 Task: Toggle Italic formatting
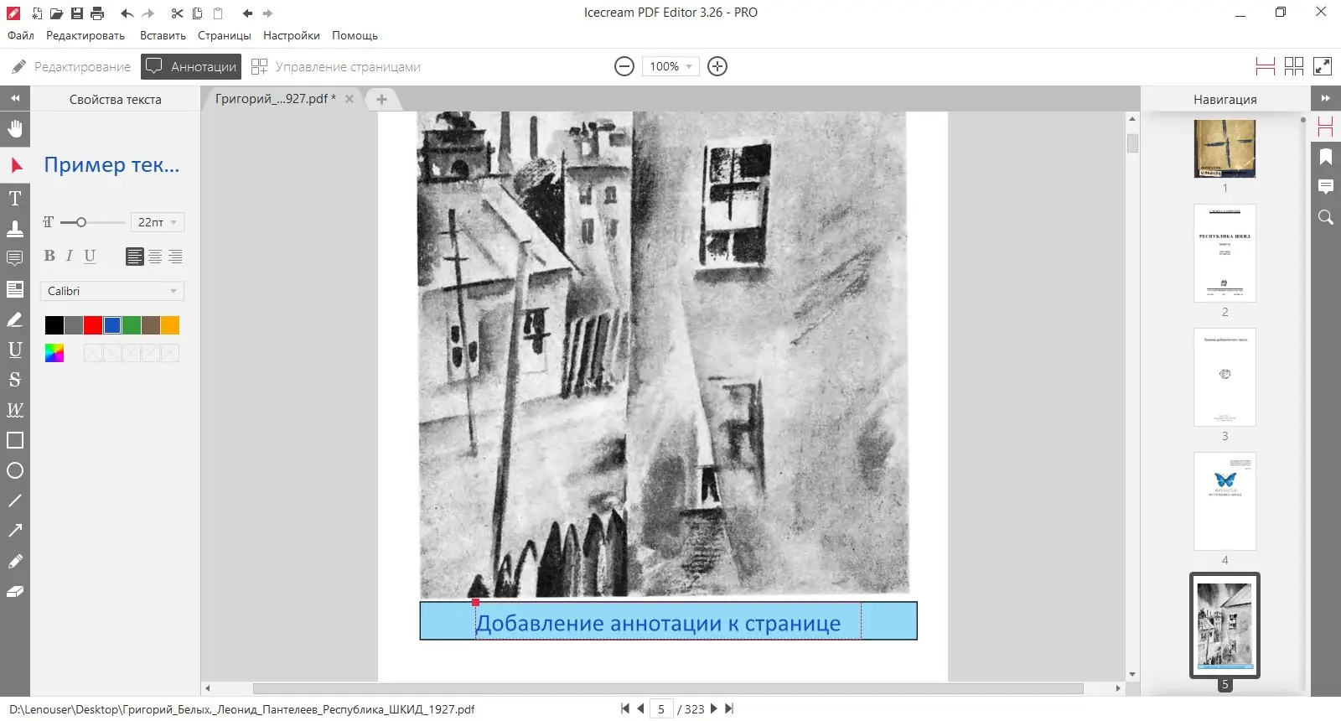pos(70,257)
